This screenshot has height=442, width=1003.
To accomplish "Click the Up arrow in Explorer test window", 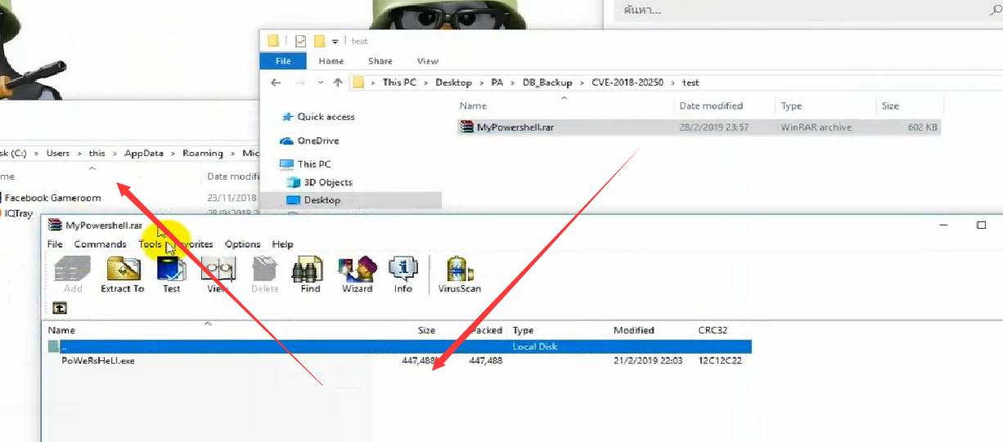I will (x=339, y=83).
